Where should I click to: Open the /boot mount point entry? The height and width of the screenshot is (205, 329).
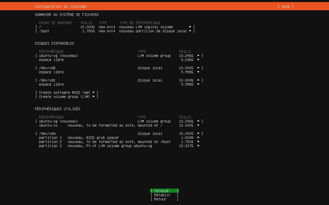pos(115,31)
